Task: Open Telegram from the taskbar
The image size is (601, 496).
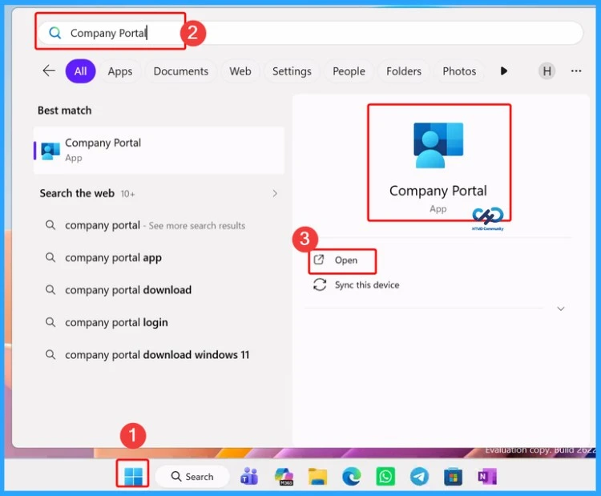Action: [x=419, y=477]
